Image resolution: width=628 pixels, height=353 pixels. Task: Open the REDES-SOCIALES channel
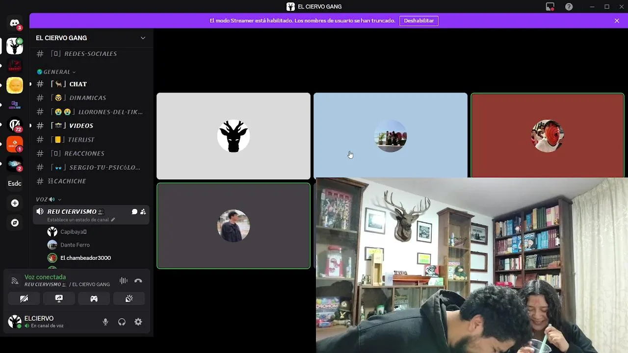pyautogui.click(x=91, y=53)
